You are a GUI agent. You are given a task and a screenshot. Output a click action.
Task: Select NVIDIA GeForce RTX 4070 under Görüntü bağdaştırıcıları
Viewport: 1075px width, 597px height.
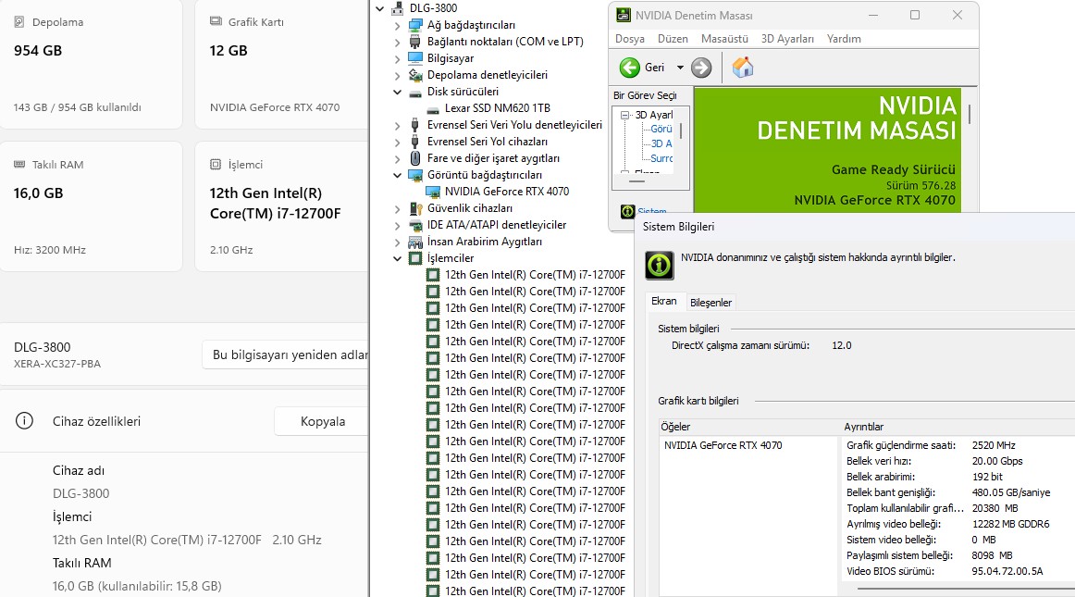coord(507,192)
